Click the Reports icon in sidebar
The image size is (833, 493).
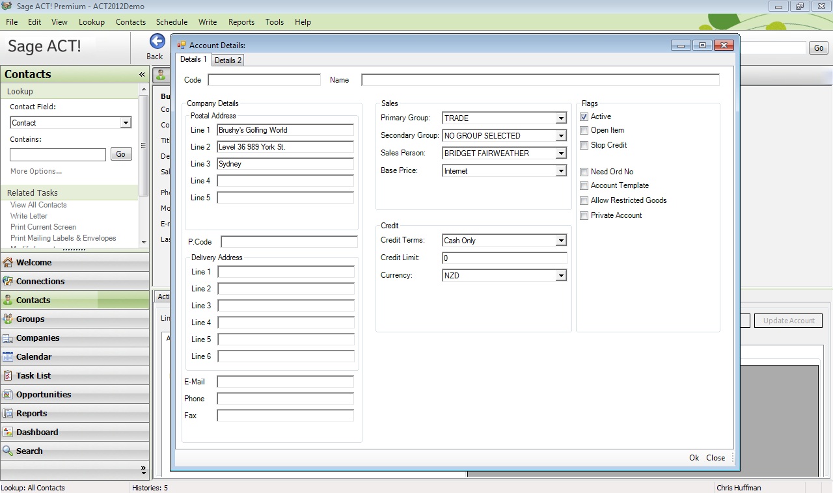(x=8, y=414)
